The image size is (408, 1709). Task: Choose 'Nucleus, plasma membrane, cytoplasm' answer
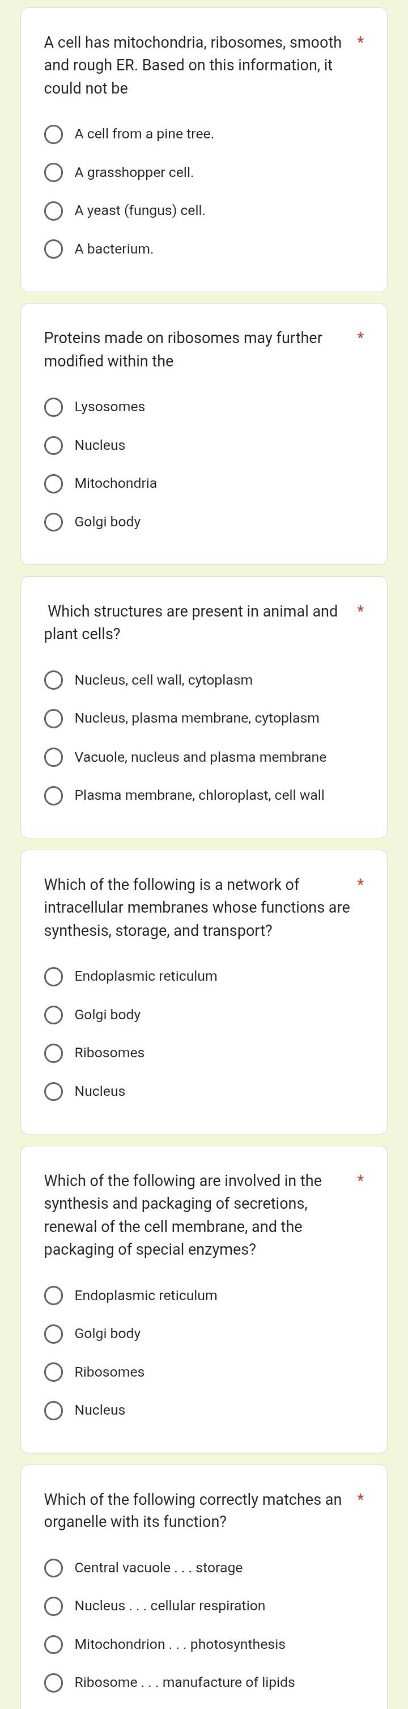pyautogui.click(x=54, y=719)
